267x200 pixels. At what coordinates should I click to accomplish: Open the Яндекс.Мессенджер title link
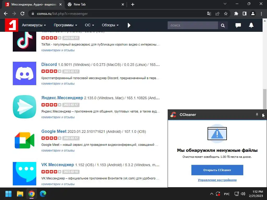coord(62,98)
